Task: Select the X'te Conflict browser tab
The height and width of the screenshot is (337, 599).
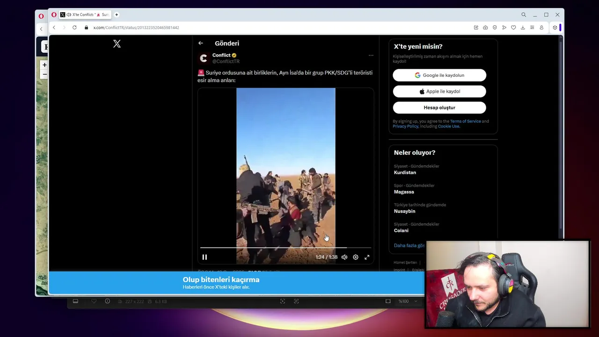Action: [x=85, y=15]
